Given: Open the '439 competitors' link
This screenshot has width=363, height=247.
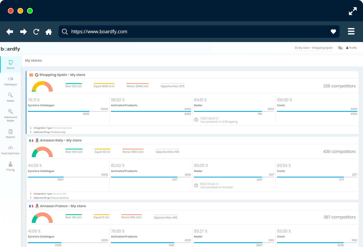Looking at the screenshot, I should point(339,152).
